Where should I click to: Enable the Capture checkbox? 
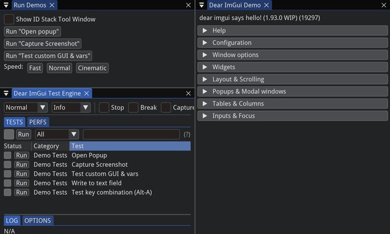point(166,108)
